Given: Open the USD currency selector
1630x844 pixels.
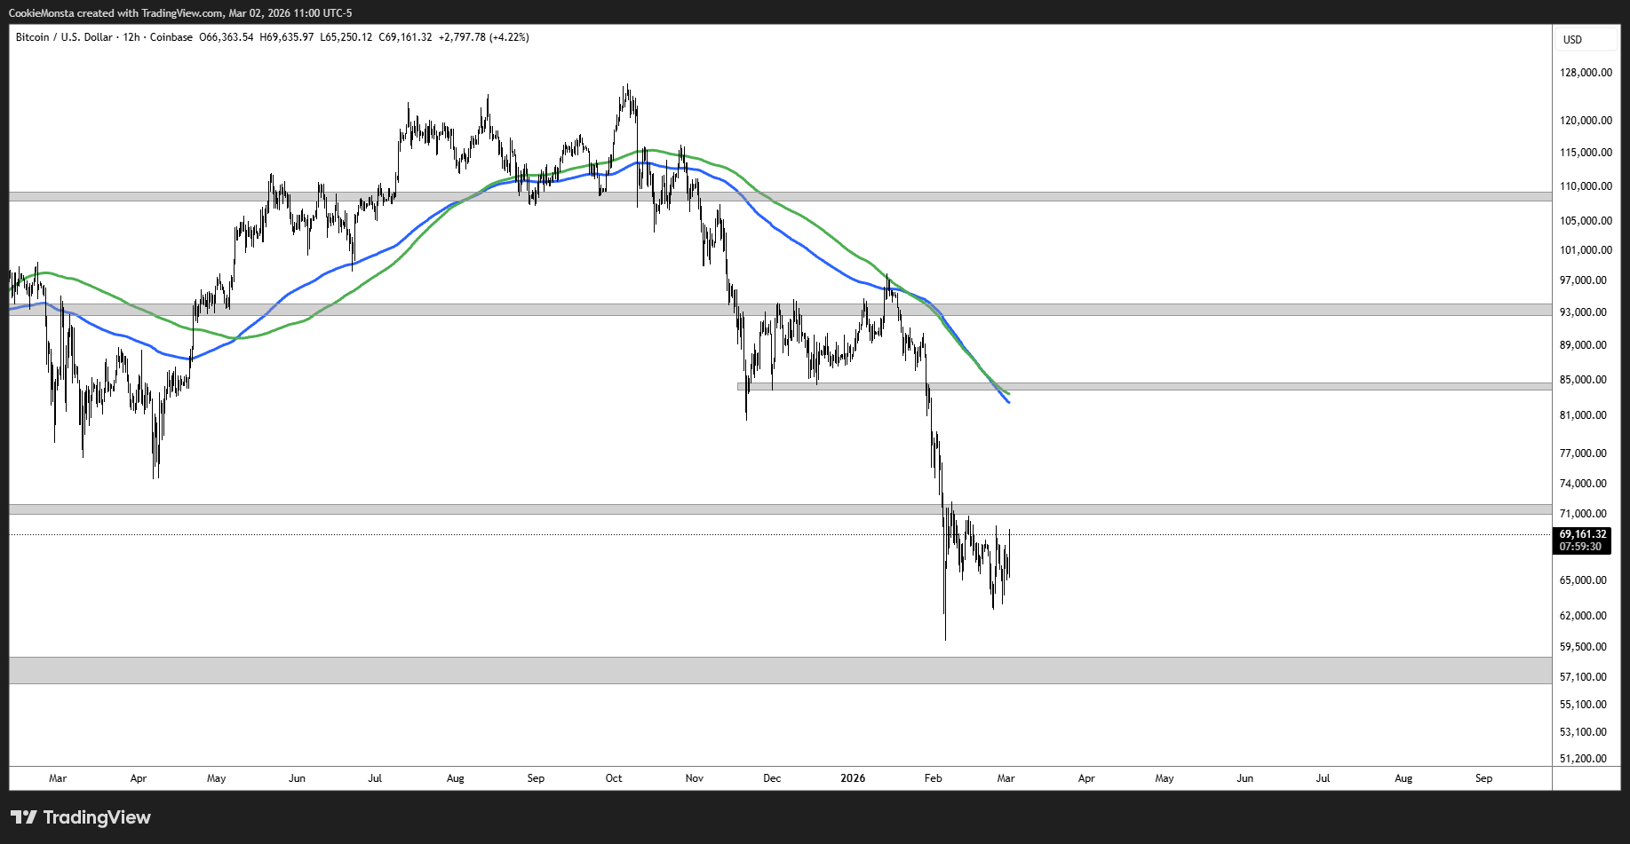Looking at the screenshot, I should (1572, 40).
